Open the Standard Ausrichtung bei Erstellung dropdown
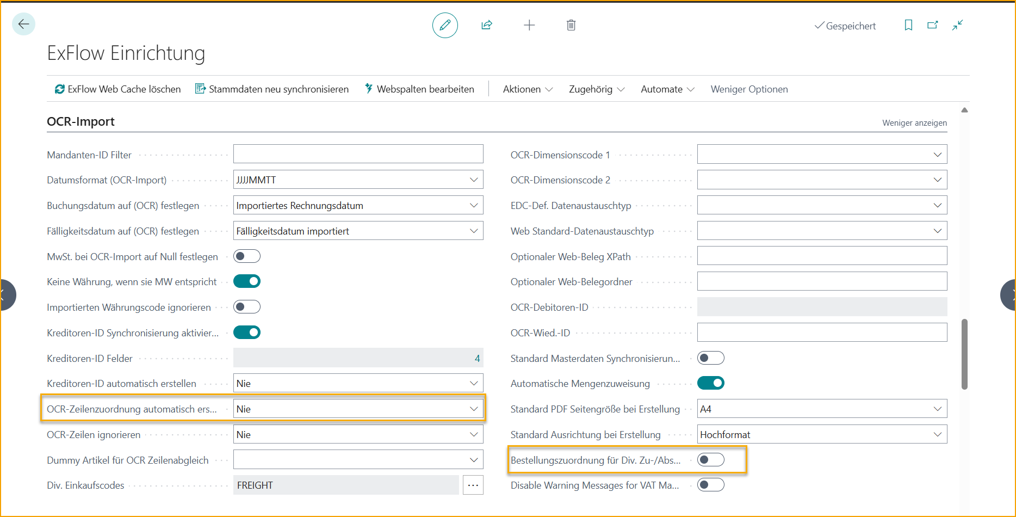 pos(938,434)
